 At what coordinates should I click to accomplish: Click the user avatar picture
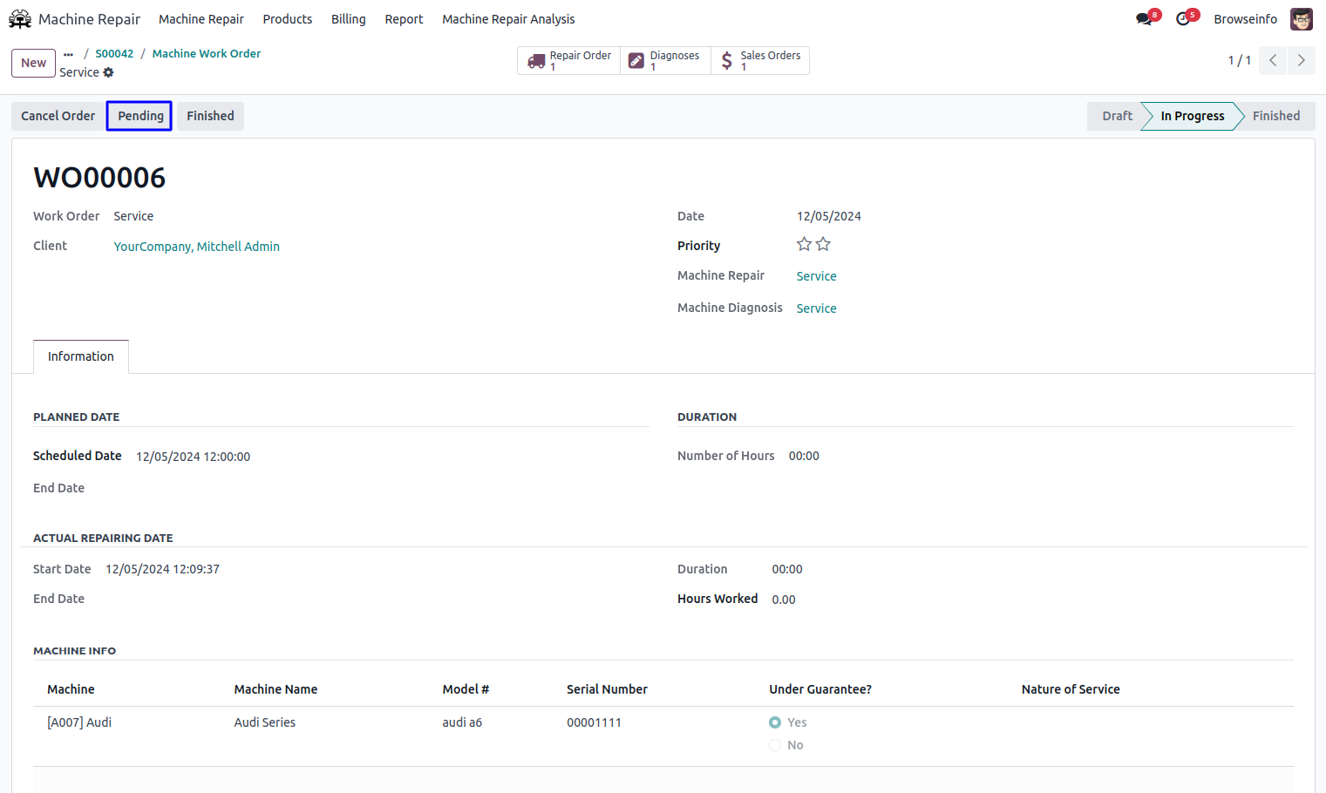click(x=1301, y=19)
